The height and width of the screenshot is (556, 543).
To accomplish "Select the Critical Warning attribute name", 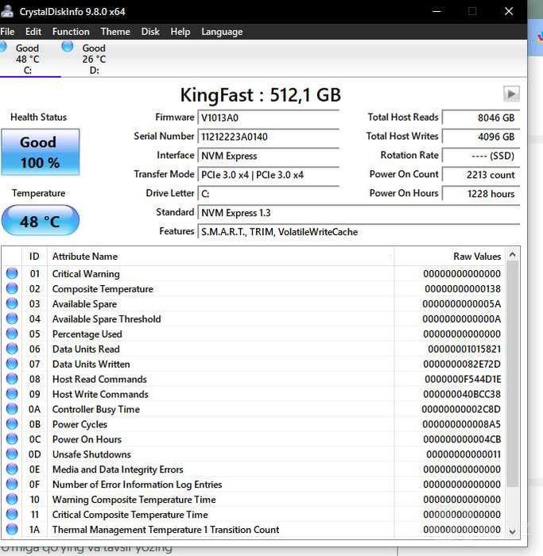I will (x=86, y=274).
